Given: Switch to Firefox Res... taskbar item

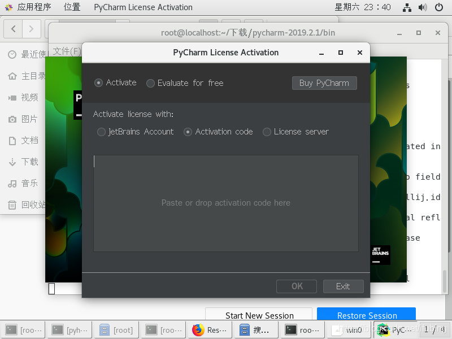Looking at the screenshot, I should [210, 330].
